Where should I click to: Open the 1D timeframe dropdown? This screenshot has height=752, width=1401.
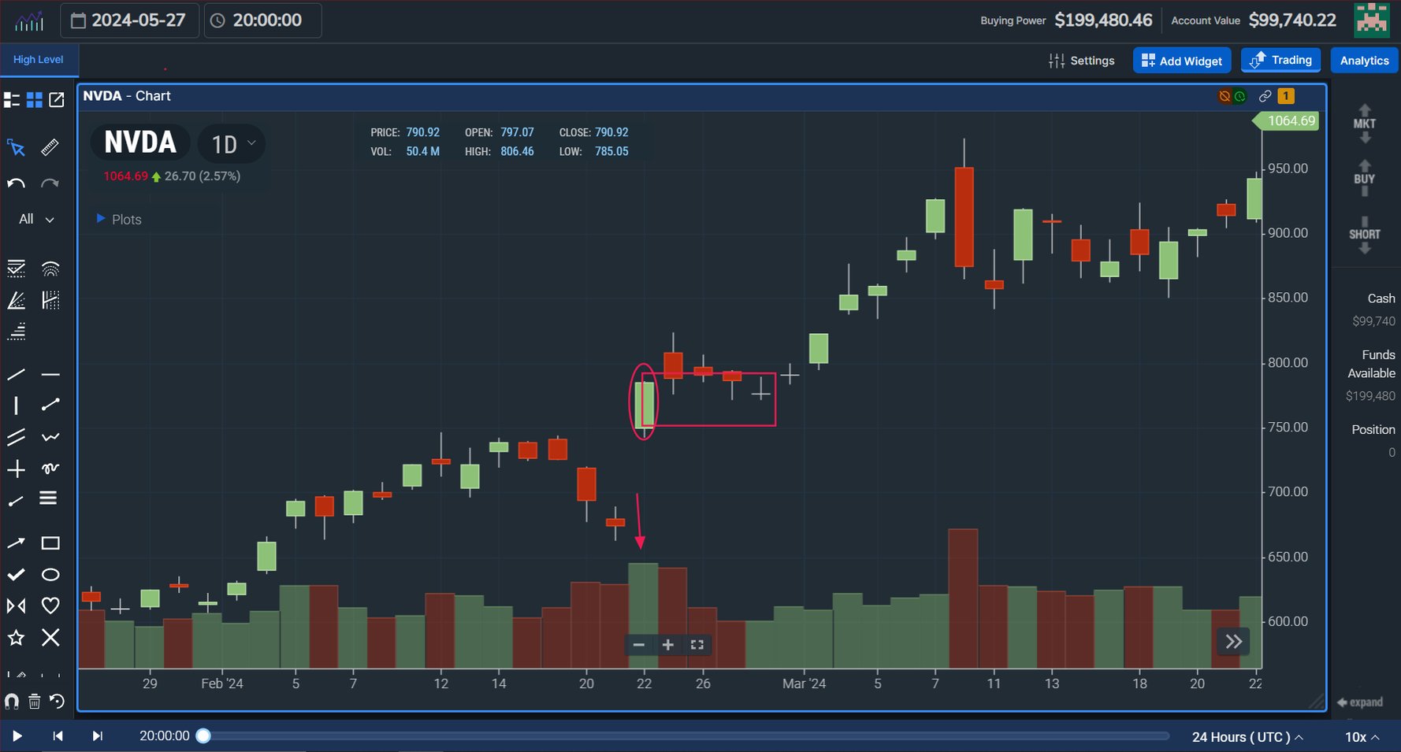coord(232,143)
